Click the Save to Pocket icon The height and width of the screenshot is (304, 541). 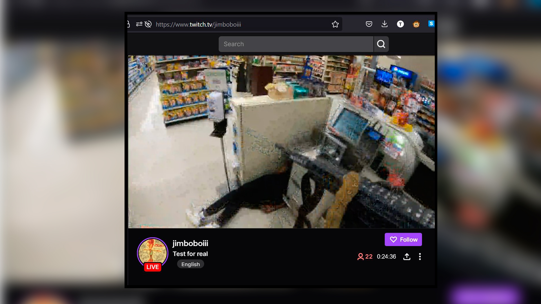point(369,24)
